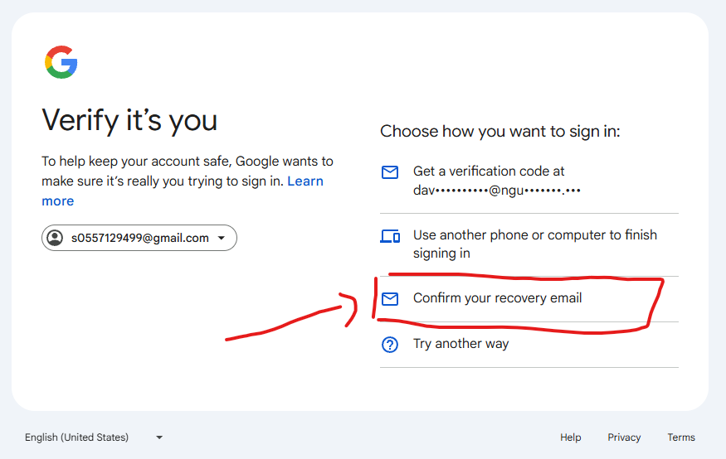Open the Learn more link
This screenshot has width=726, height=459.
click(183, 191)
